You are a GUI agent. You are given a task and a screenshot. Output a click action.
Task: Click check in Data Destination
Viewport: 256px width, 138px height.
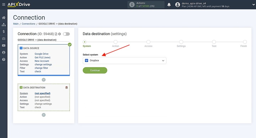(x=38, y=107)
